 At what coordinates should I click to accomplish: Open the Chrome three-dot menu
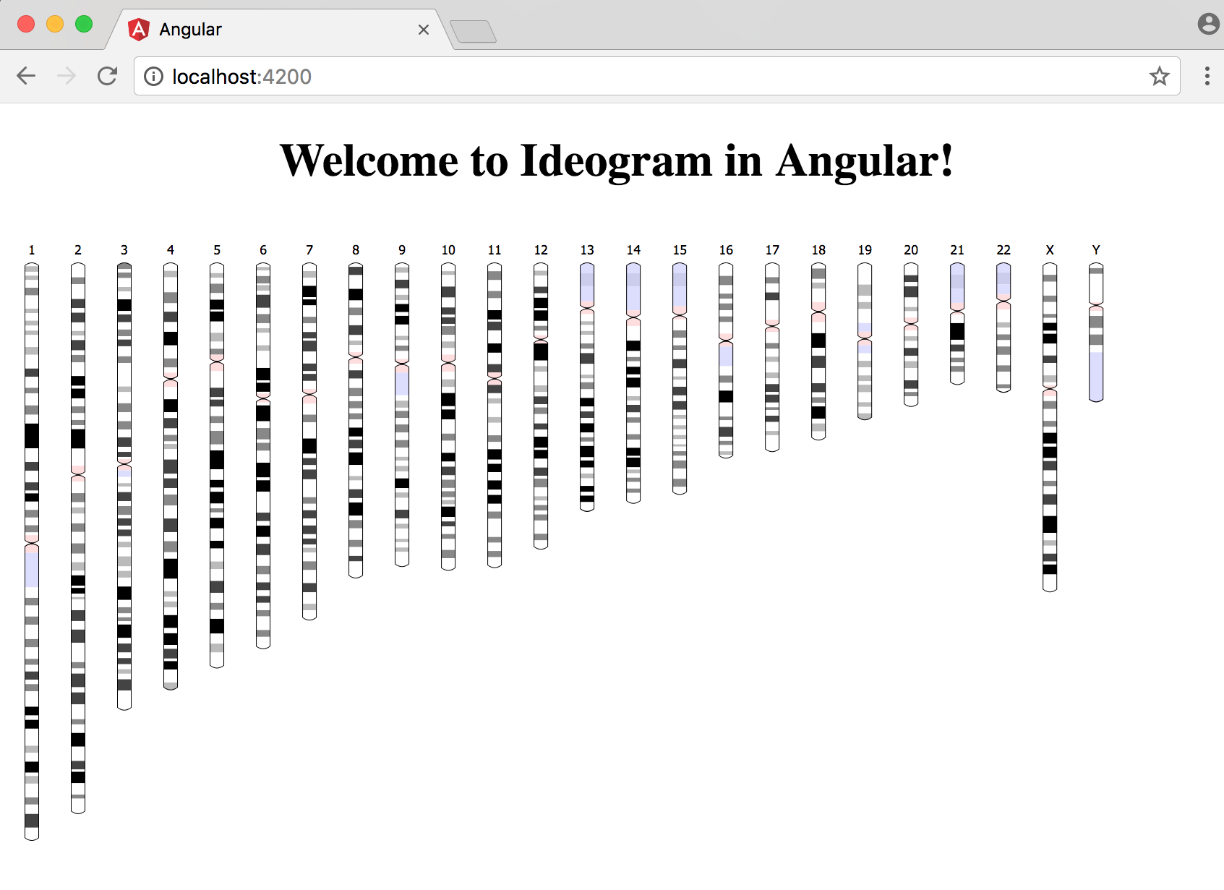coord(1207,76)
